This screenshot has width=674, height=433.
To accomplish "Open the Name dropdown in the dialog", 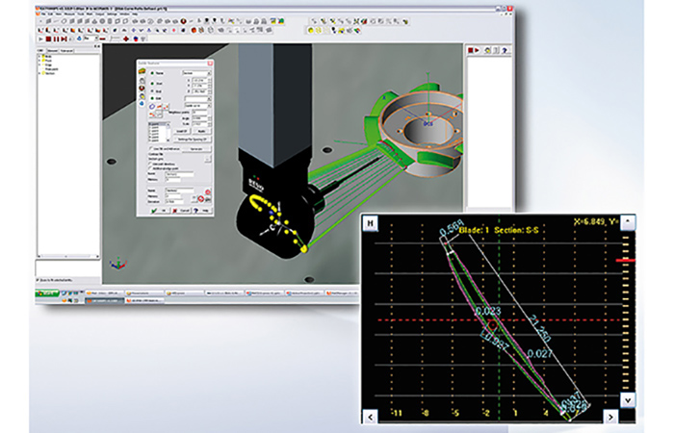I will click(209, 73).
